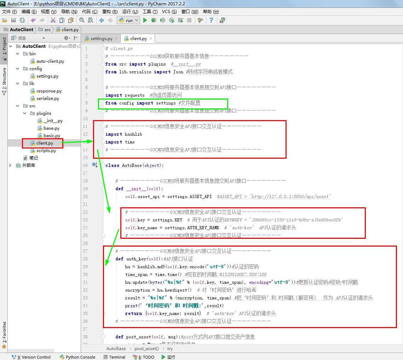Viewport: 403px width, 360px height.
Task: Open the 运行 tool window at bottom
Action: pyautogui.click(x=169, y=357)
